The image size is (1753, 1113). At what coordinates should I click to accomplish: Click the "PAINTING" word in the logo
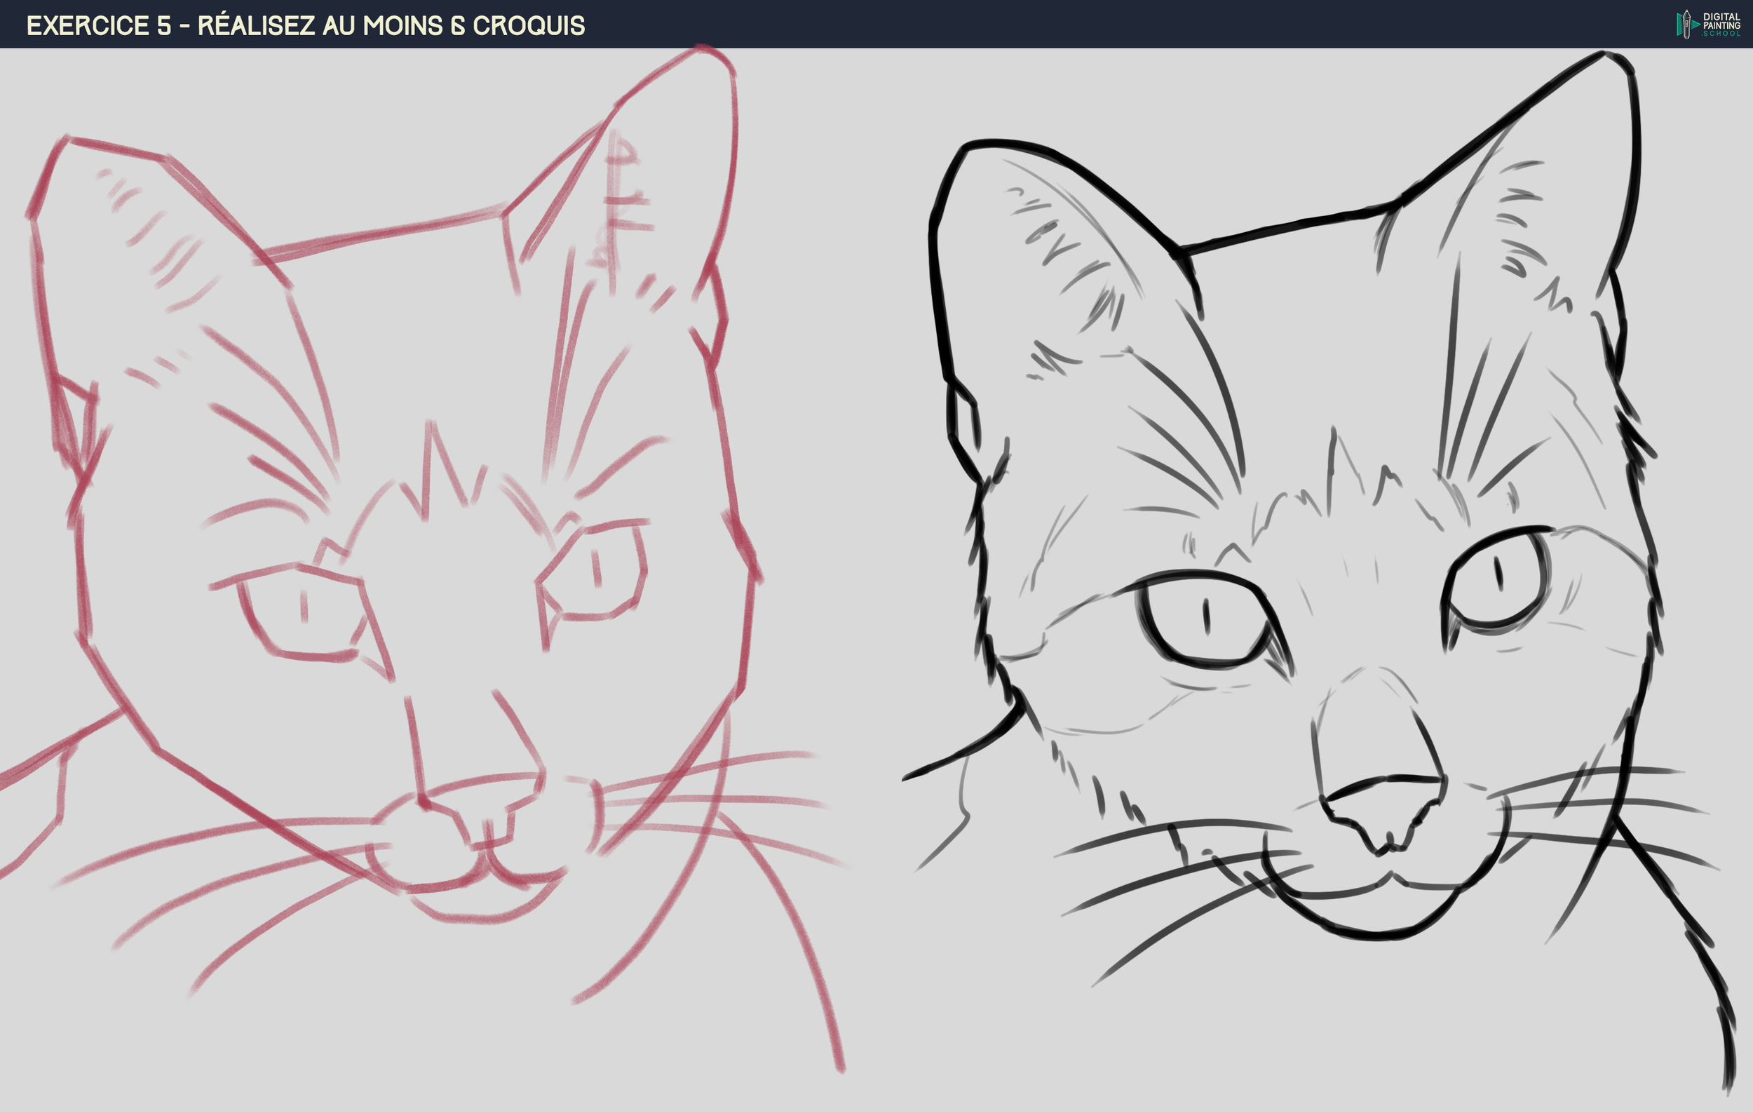click(1722, 25)
